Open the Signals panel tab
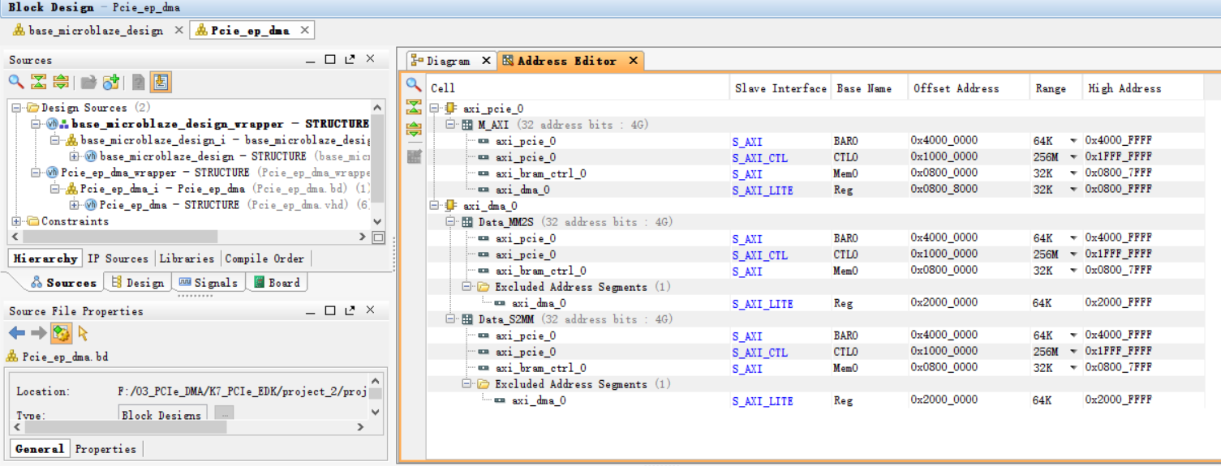 [x=209, y=283]
